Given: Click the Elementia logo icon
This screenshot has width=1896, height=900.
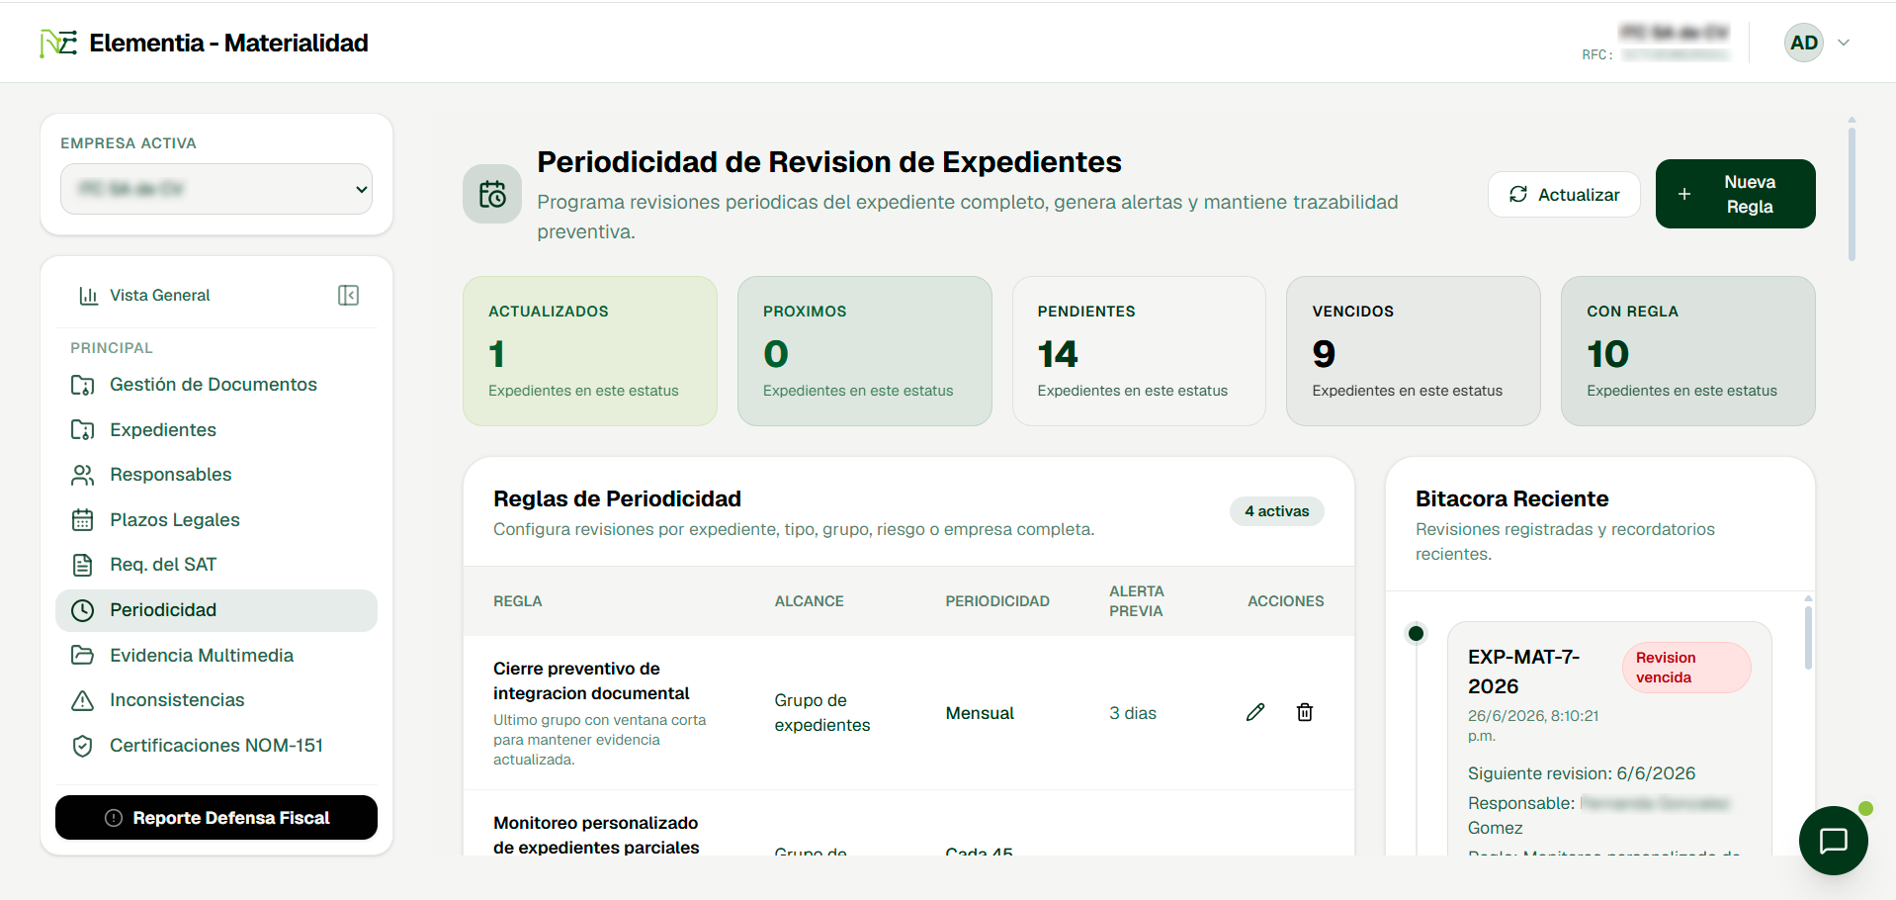Looking at the screenshot, I should [58, 44].
